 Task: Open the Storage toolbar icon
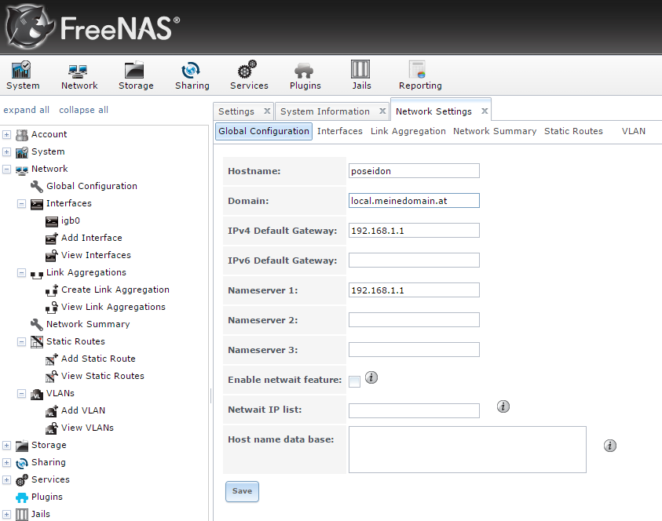134,70
